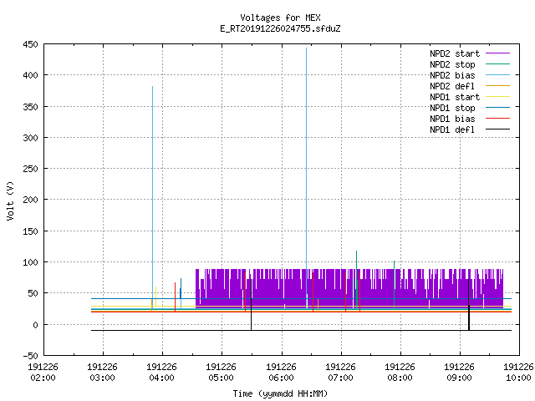Screen dimensions: 535x401
Task: Click the green NPD2 stop spike after 07:00
Action: click(357, 279)
